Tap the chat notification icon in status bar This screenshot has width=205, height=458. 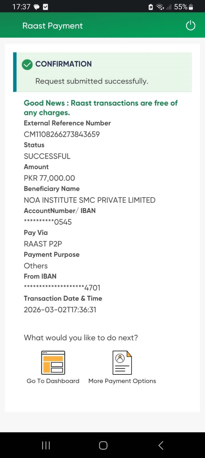click(x=37, y=7)
